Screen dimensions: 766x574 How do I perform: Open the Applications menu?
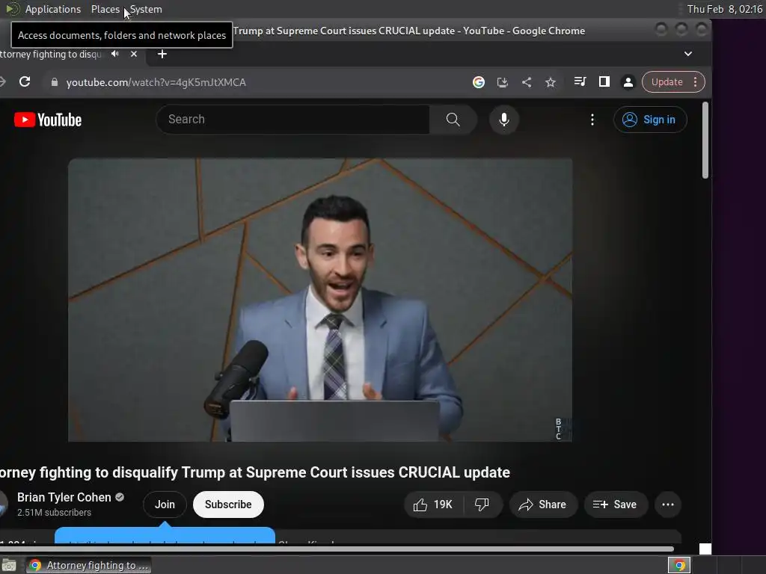pos(53,9)
